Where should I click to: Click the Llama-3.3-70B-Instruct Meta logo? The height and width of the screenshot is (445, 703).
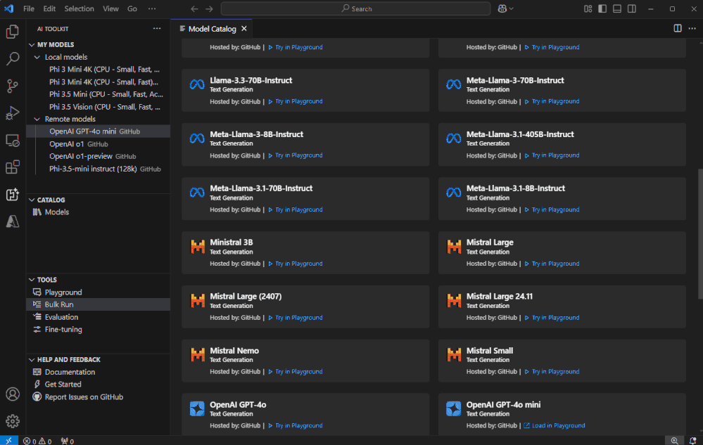click(x=197, y=84)
